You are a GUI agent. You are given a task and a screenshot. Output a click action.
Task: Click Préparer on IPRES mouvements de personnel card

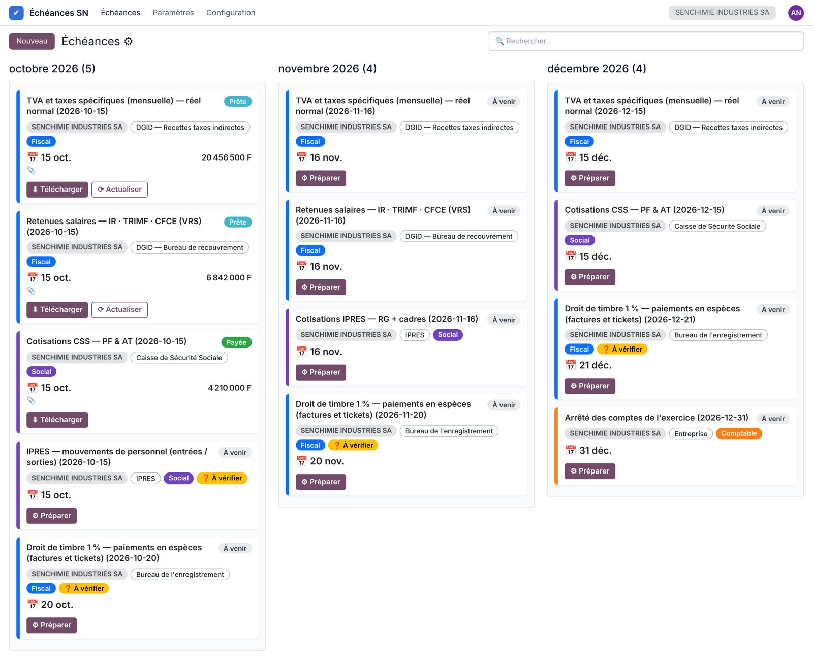coord(52,516)
